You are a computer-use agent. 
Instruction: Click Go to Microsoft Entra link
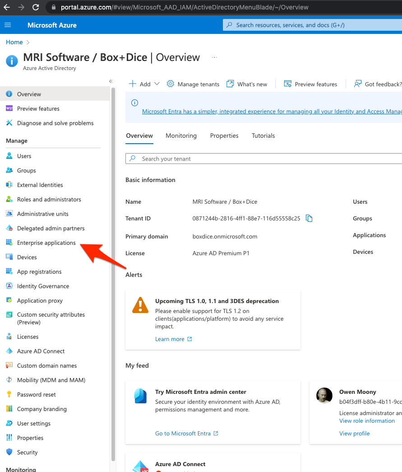186,434
